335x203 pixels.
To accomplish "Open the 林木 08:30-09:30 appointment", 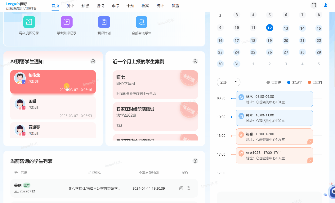I will [274, 99].
